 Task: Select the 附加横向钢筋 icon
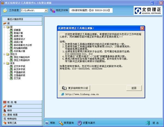pyautogui.click(x=11, y=48)
